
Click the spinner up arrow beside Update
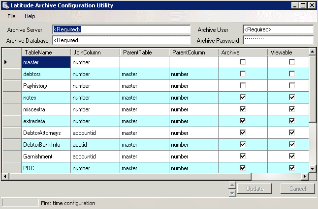(x=232, y=185)
